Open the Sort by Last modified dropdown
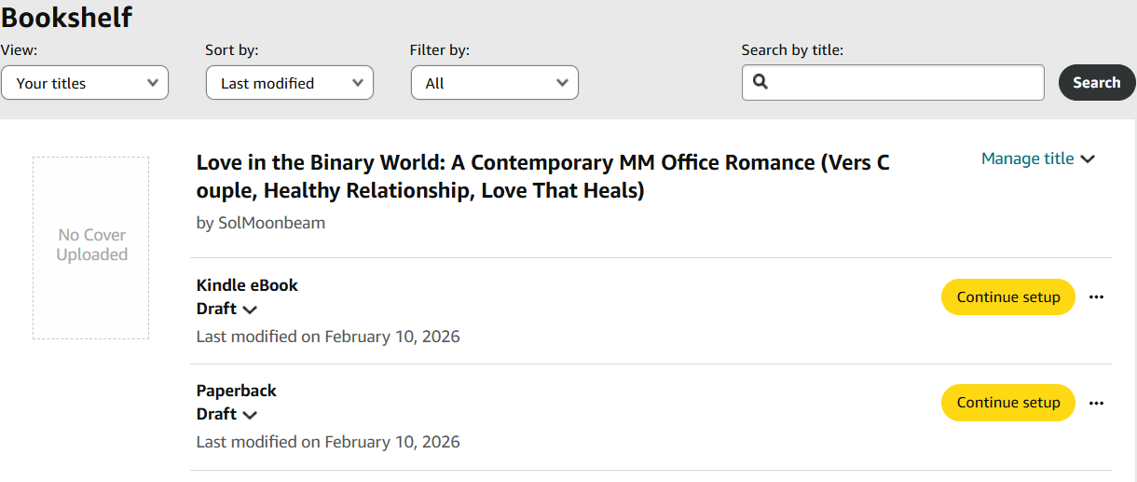 point(290,83)
